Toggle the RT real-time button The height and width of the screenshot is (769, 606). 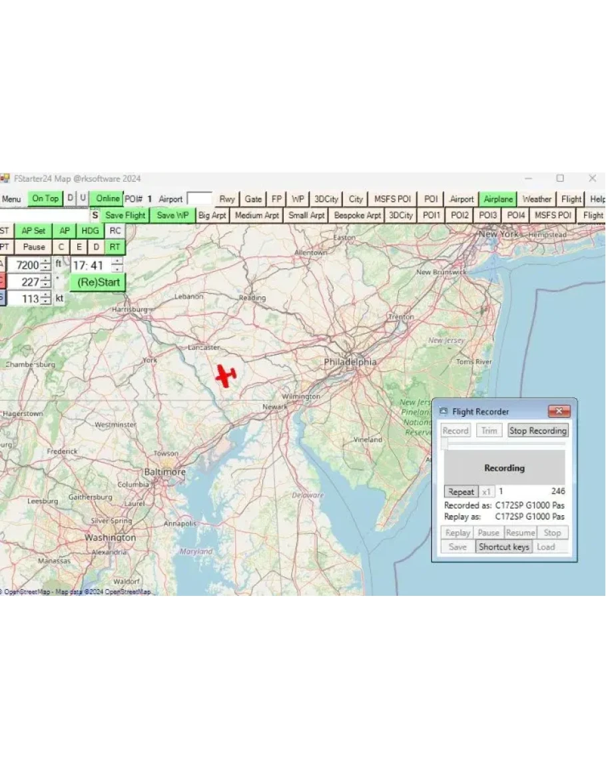pos(115,247)
